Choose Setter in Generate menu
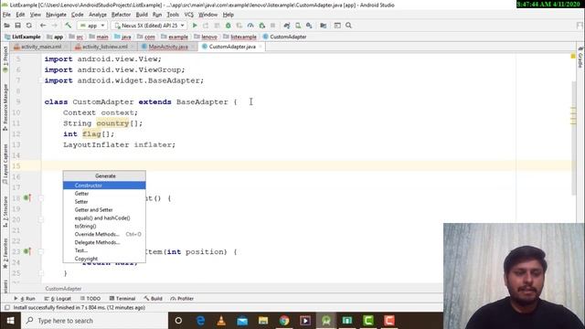Screen dimensions: 585x329 (x=104, y=202)
